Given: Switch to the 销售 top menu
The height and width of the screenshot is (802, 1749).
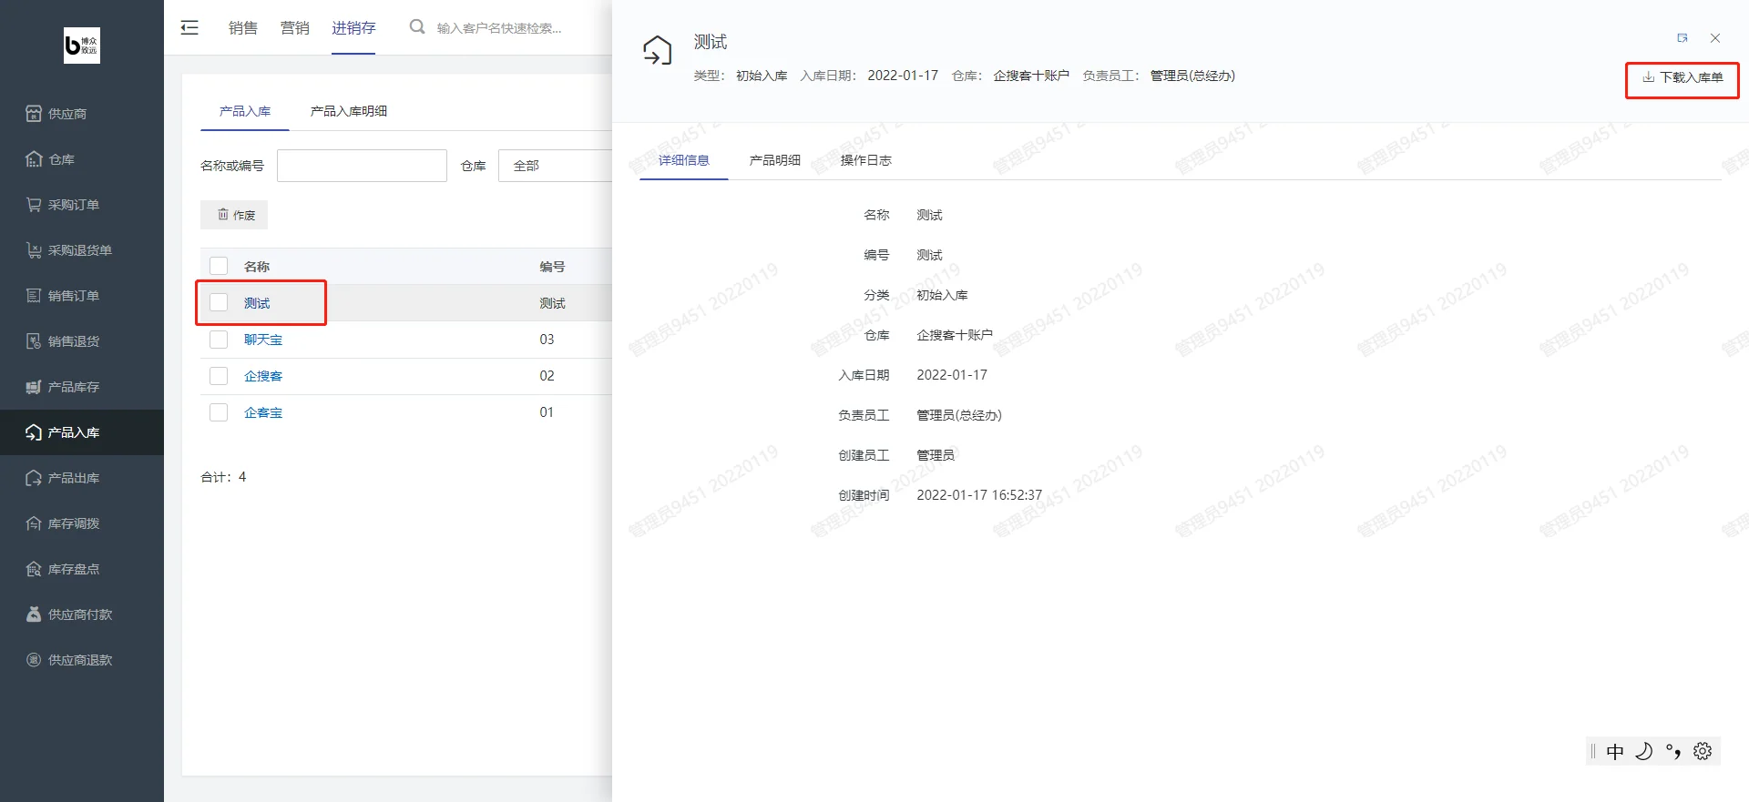Looking at the screenshot, I should [243, 28].
